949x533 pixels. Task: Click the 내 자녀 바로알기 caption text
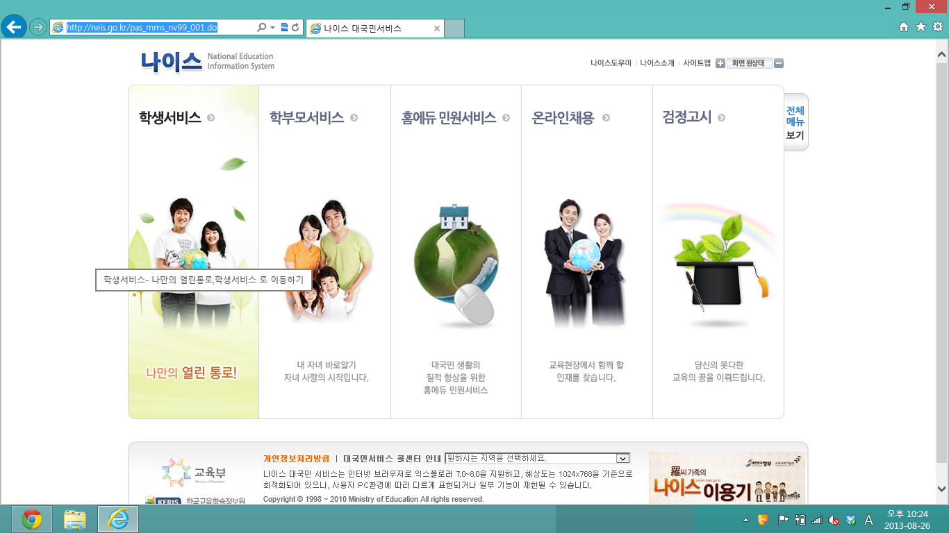pos(327,365)
